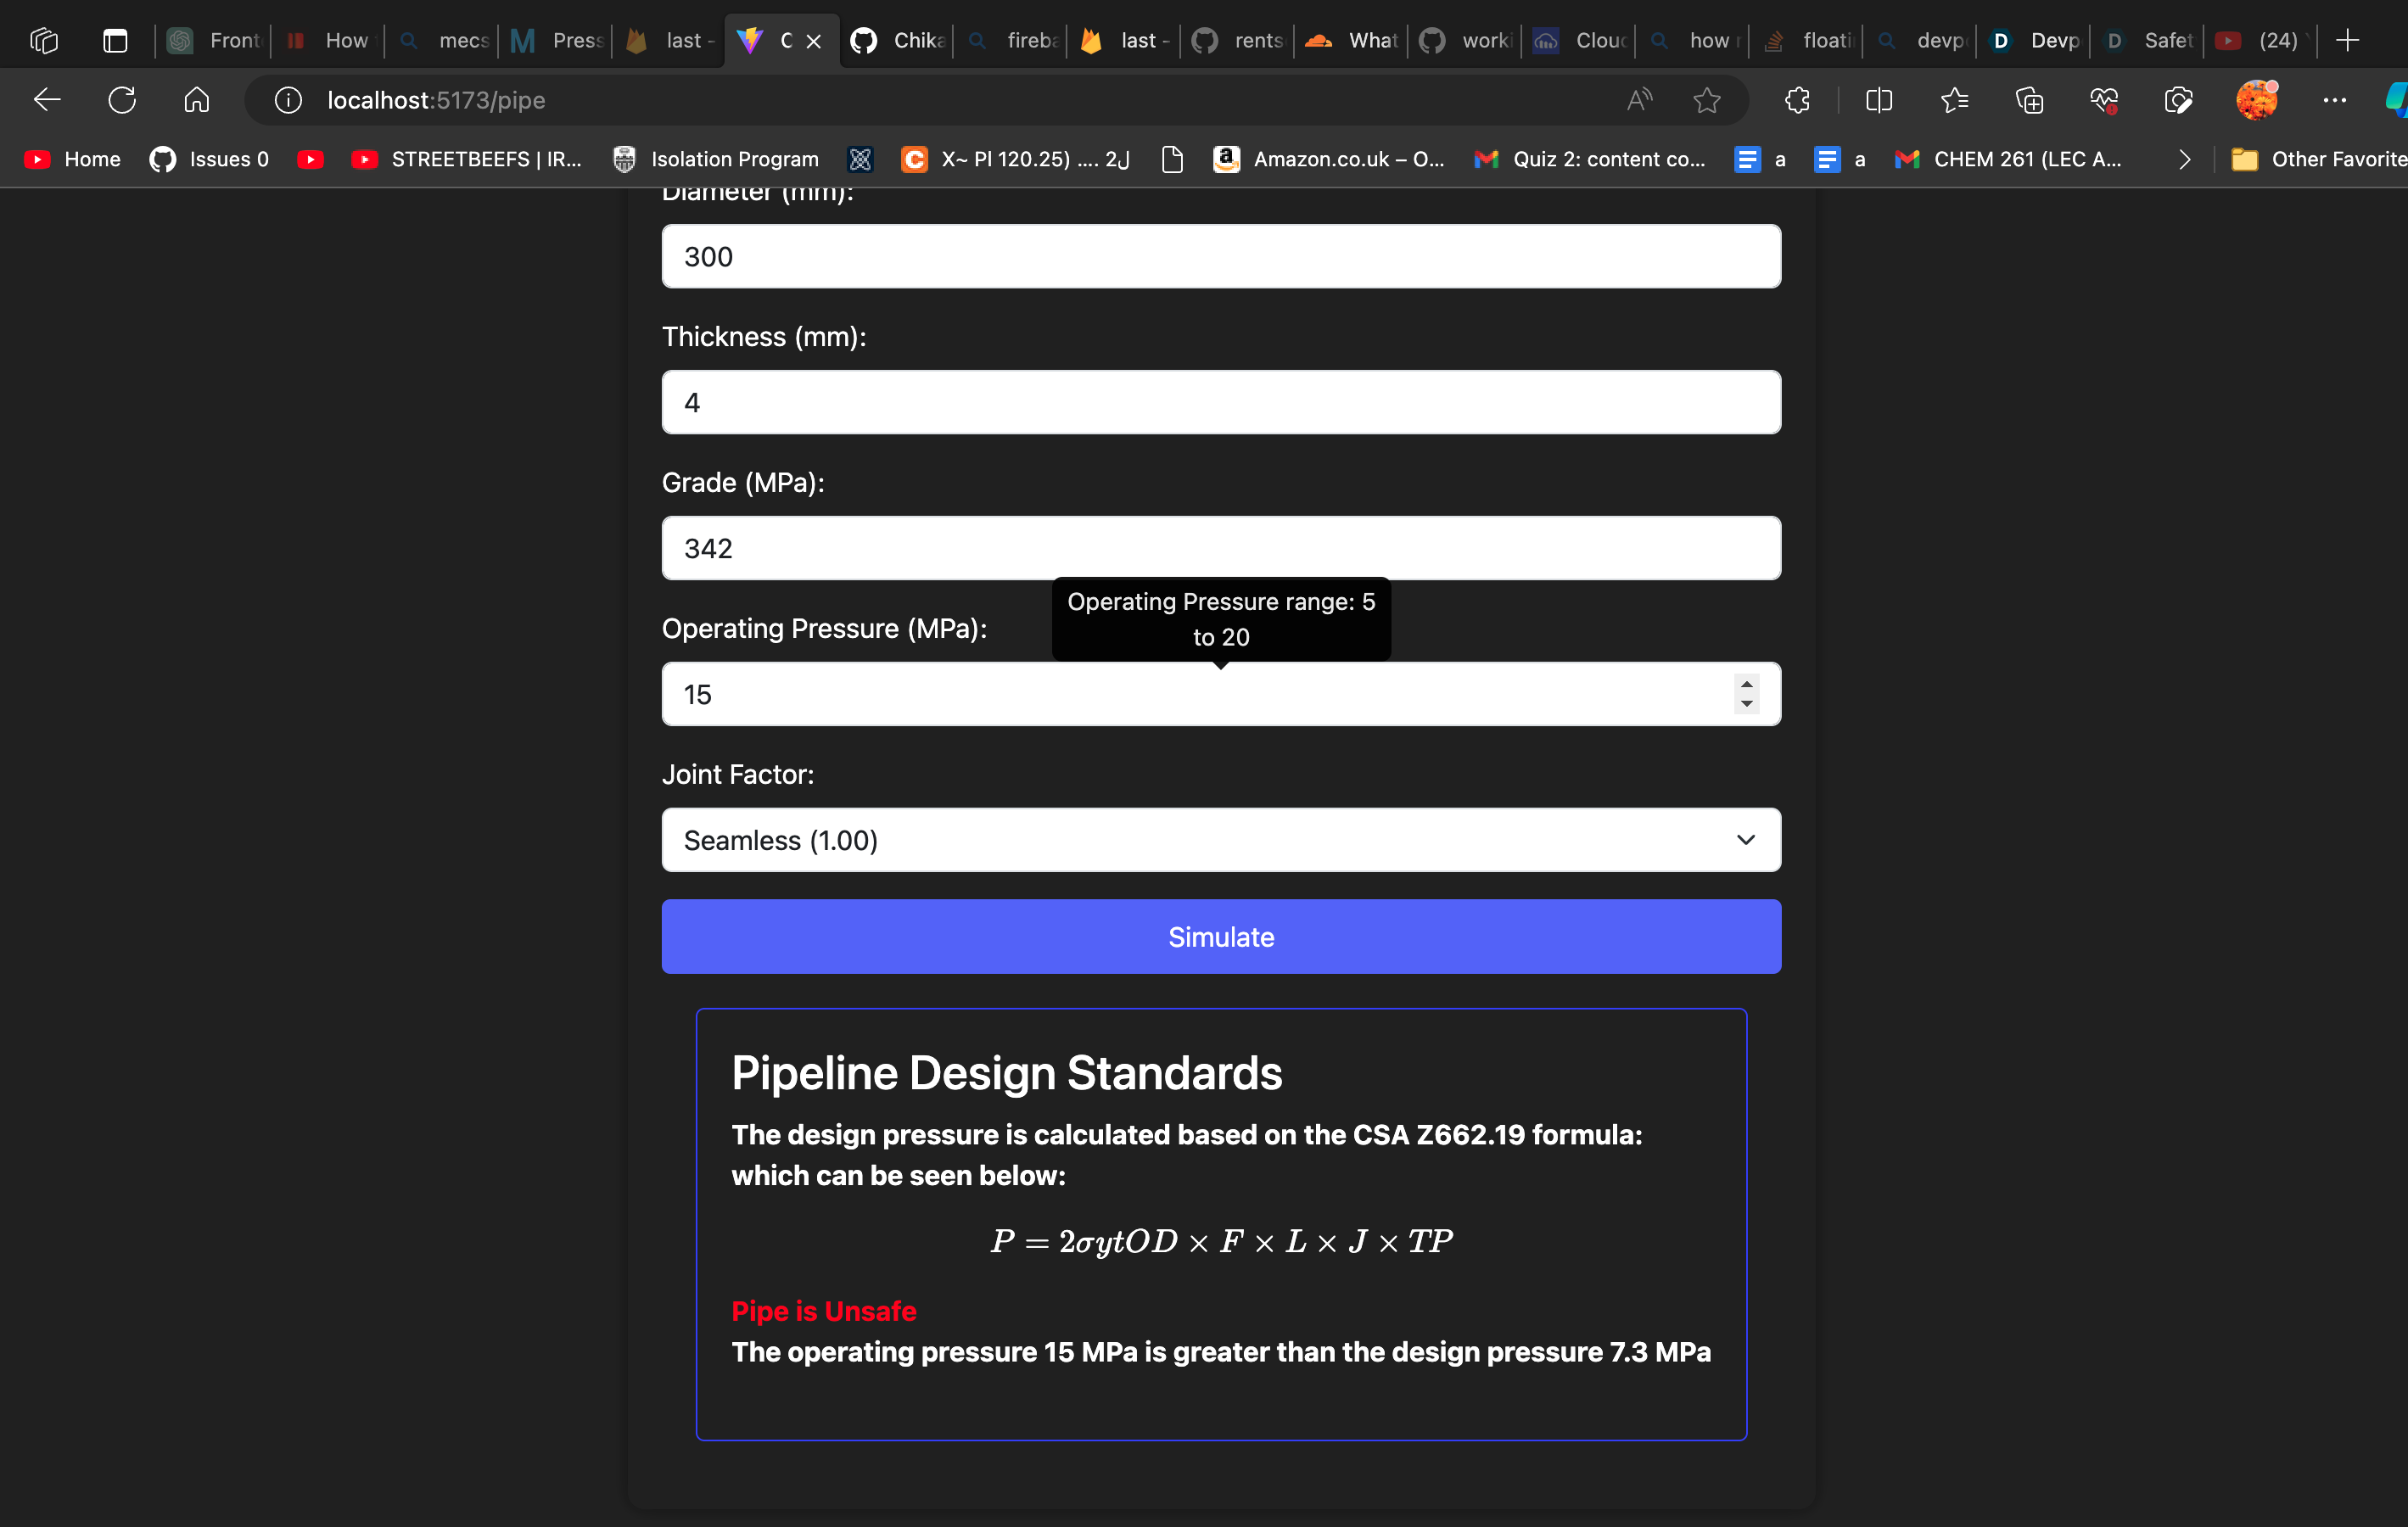Click the Thickness input field
This screenshot has width=2408, height=1527.
(x=1220, y=402)
